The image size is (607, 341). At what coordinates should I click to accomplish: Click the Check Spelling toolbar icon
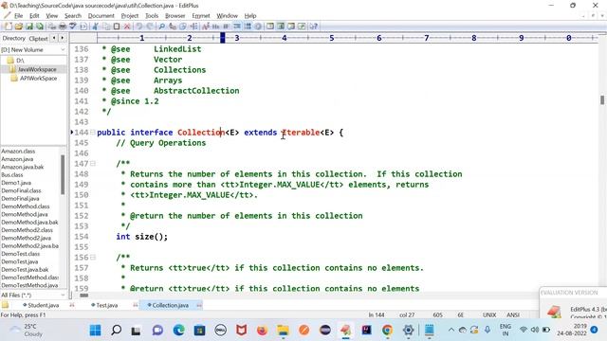[x=72, y=27]
